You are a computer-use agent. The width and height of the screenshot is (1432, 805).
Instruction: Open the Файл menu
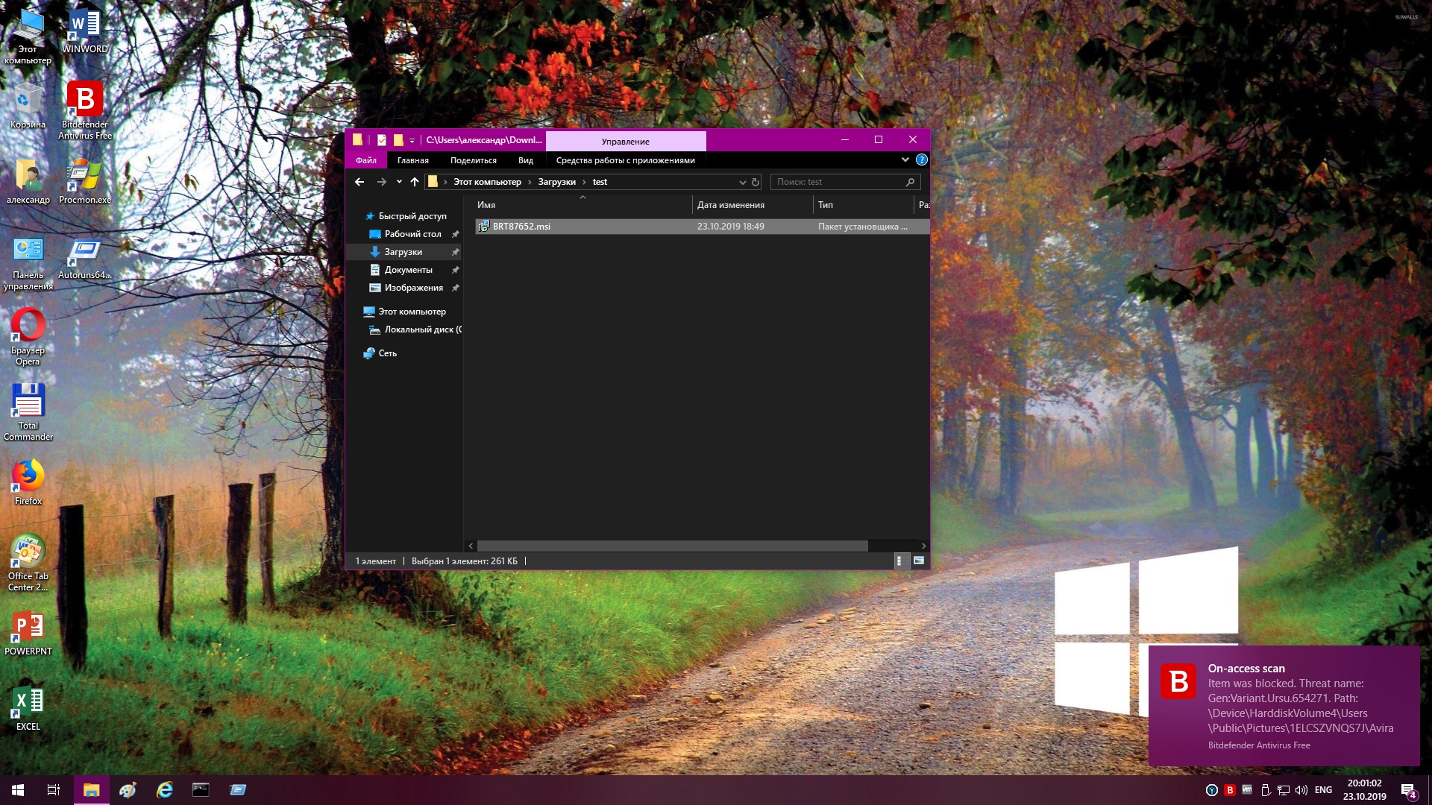coord(365,160)
